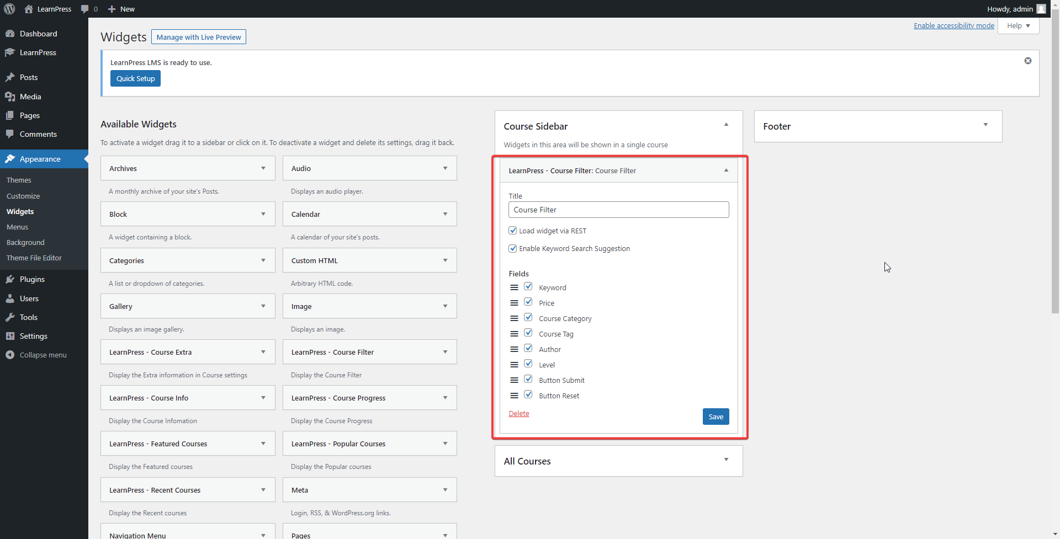
Task: Click the WordPress logo icon
Action: point(9,9)
